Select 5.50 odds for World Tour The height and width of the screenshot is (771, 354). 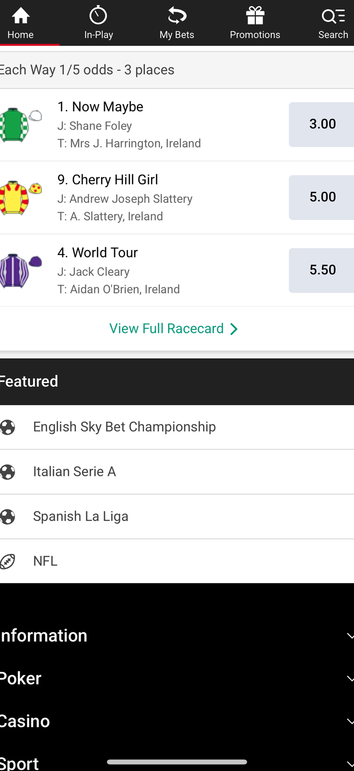coord(322,270)
